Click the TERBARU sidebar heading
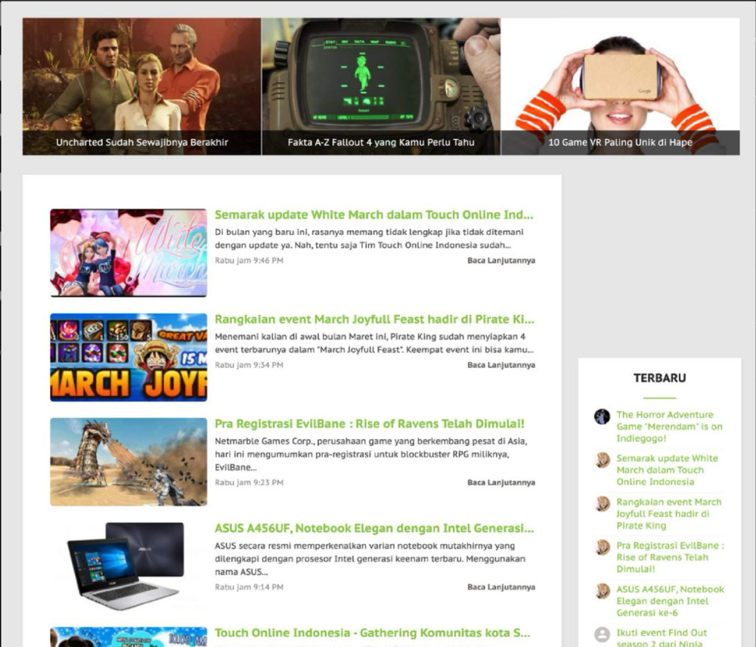This screenshot has height=647, width=756. 659,378
